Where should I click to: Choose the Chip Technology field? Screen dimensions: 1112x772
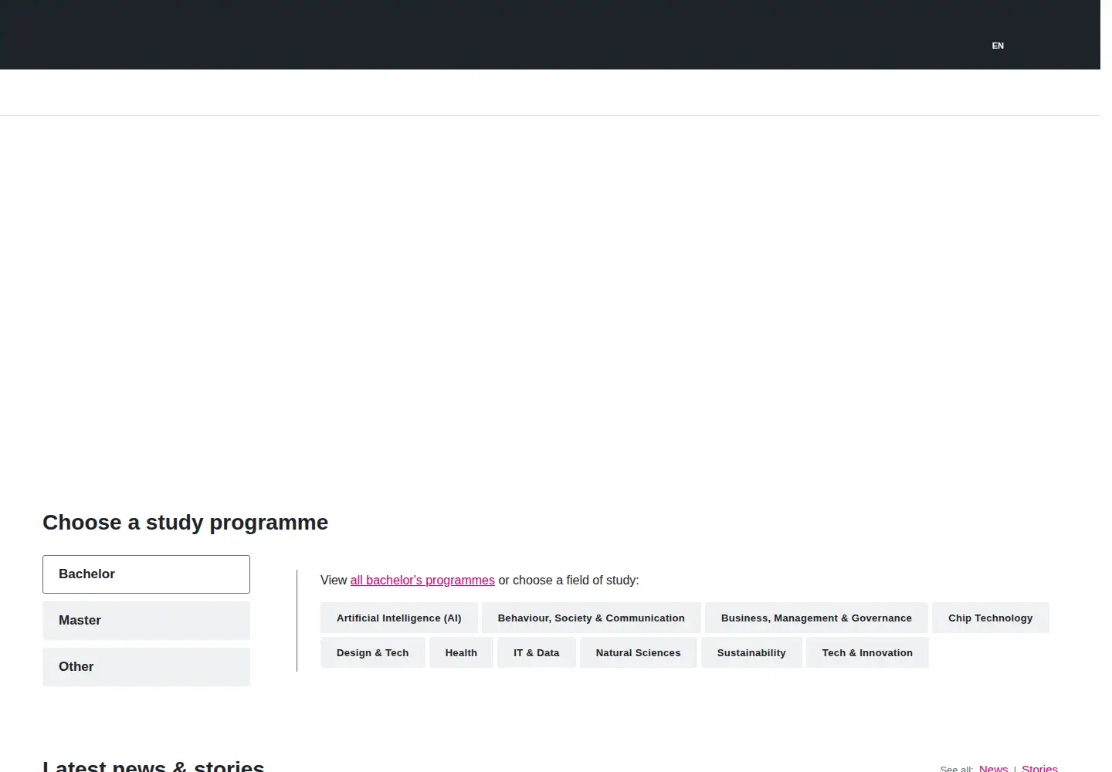click(991, 618)
